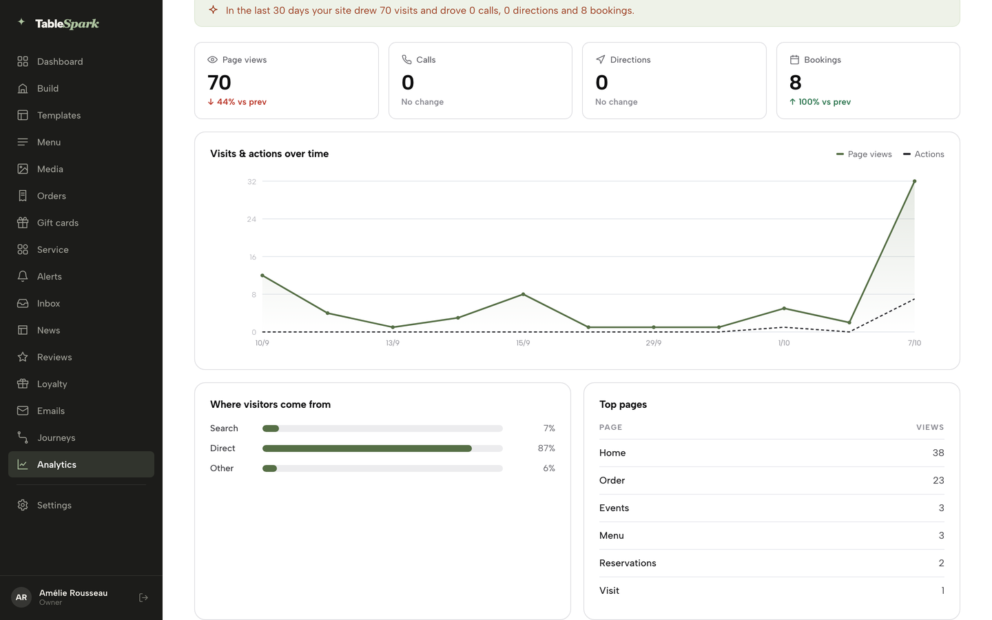Click the Build storefront icon
992x620 pixels.
[x=23, y=88]
